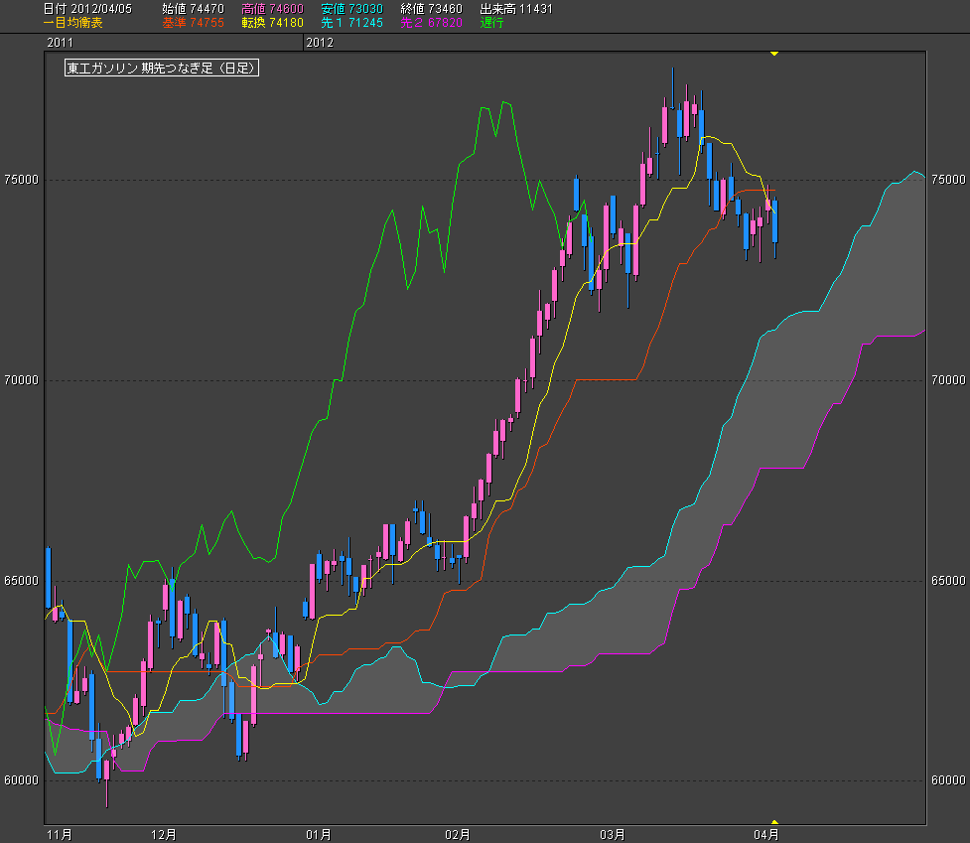Click the 75000 price label on right axis
This screenshot has width=970, height=843.
(x=948, y=180)
